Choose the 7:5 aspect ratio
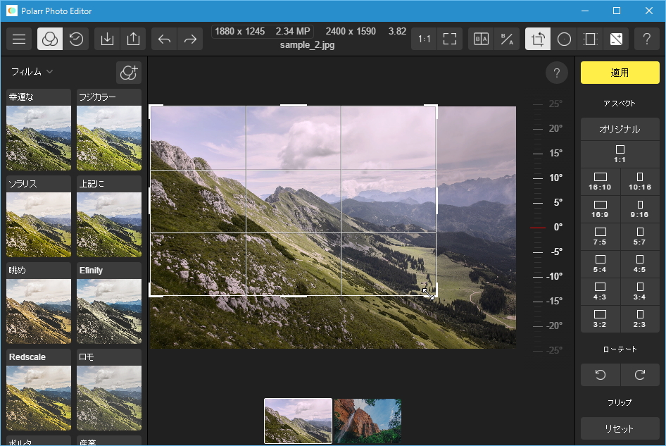 (x=600, y=237)
